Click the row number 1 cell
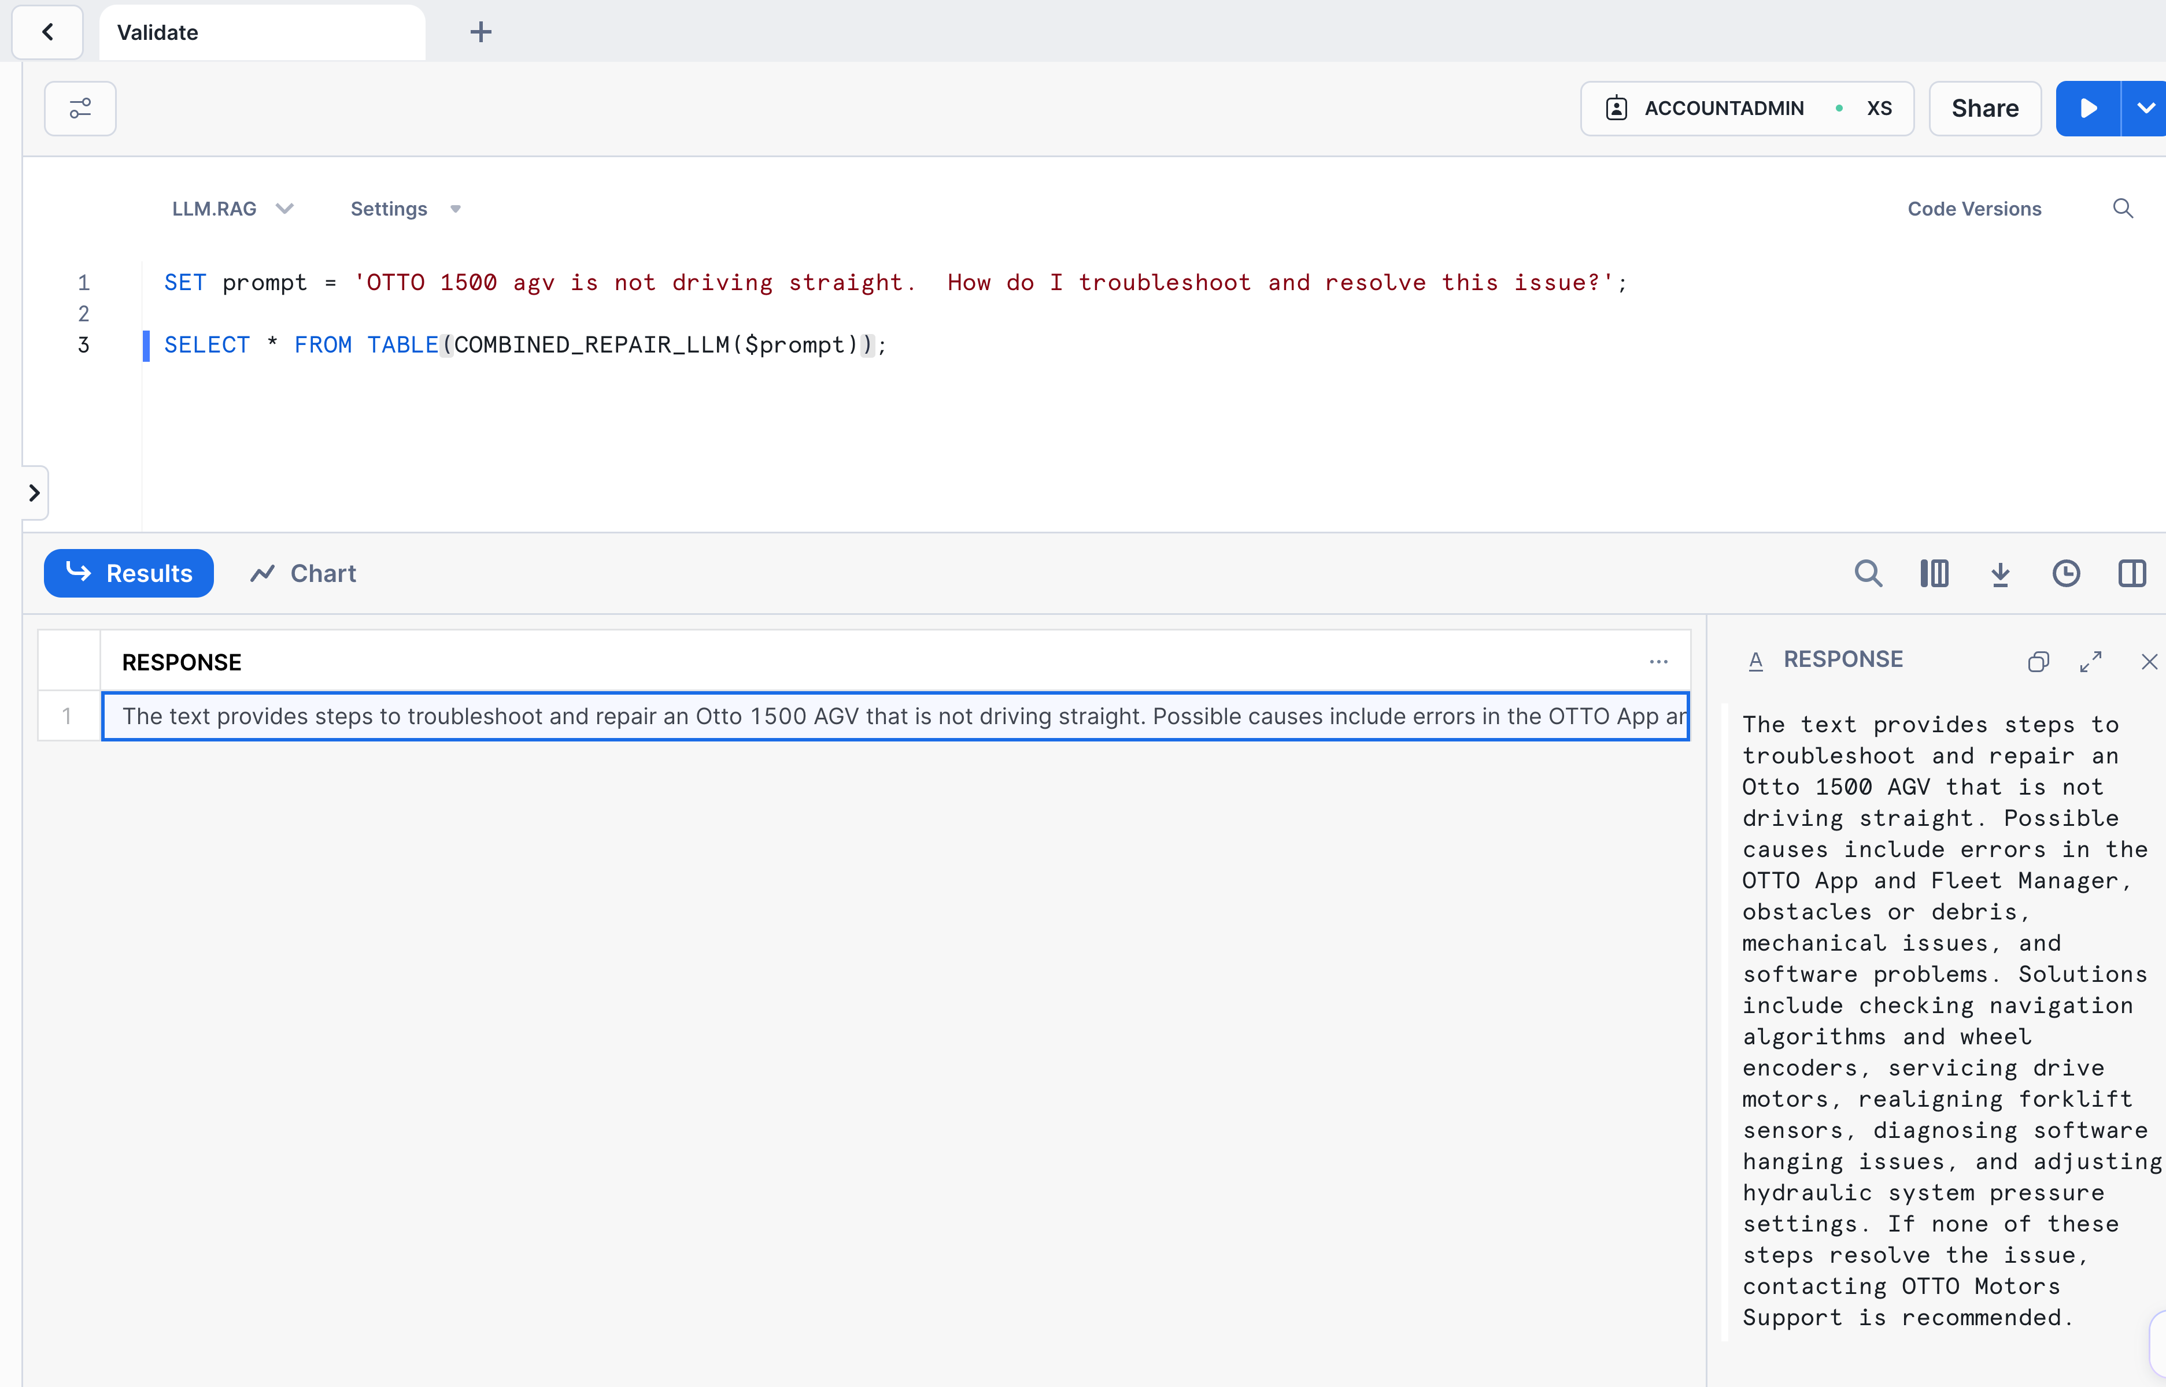This screenshot has width=2166, height=1387. point(68,716)
